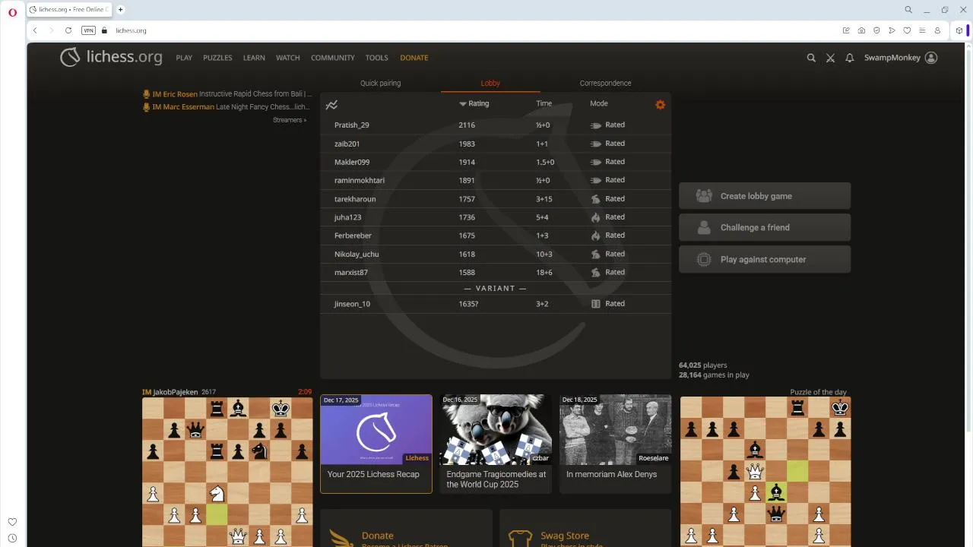Open Opera sidebar heart icon
973x547 pixels.
point(12,522)
